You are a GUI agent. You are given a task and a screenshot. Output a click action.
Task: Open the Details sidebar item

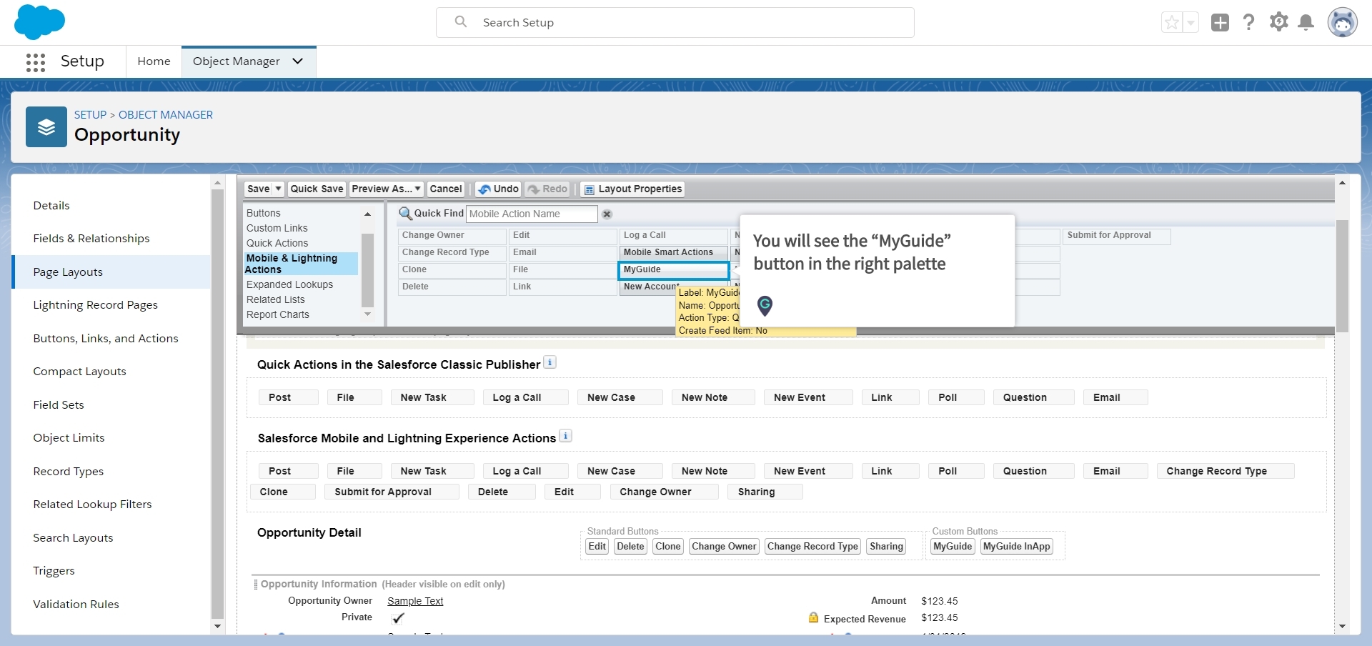coord(51,206)
